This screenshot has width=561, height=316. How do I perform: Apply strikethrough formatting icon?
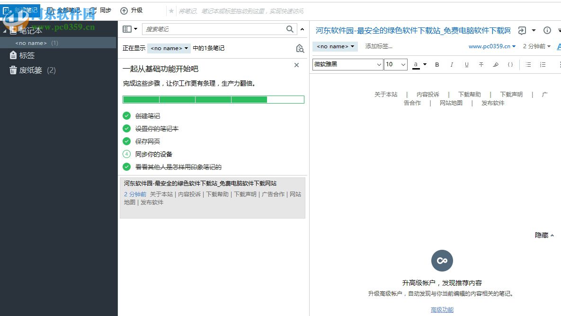(481, 64)
